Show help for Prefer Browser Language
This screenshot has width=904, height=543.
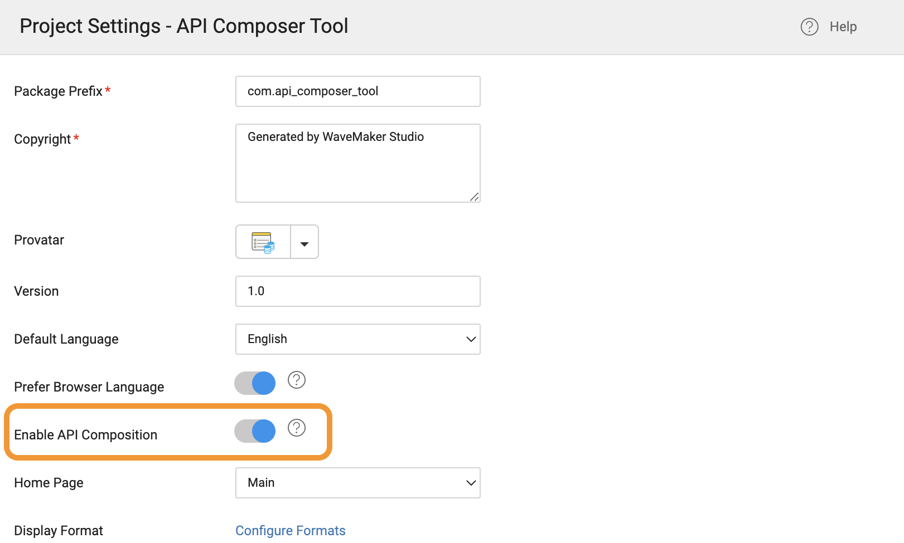pos(297,380)
